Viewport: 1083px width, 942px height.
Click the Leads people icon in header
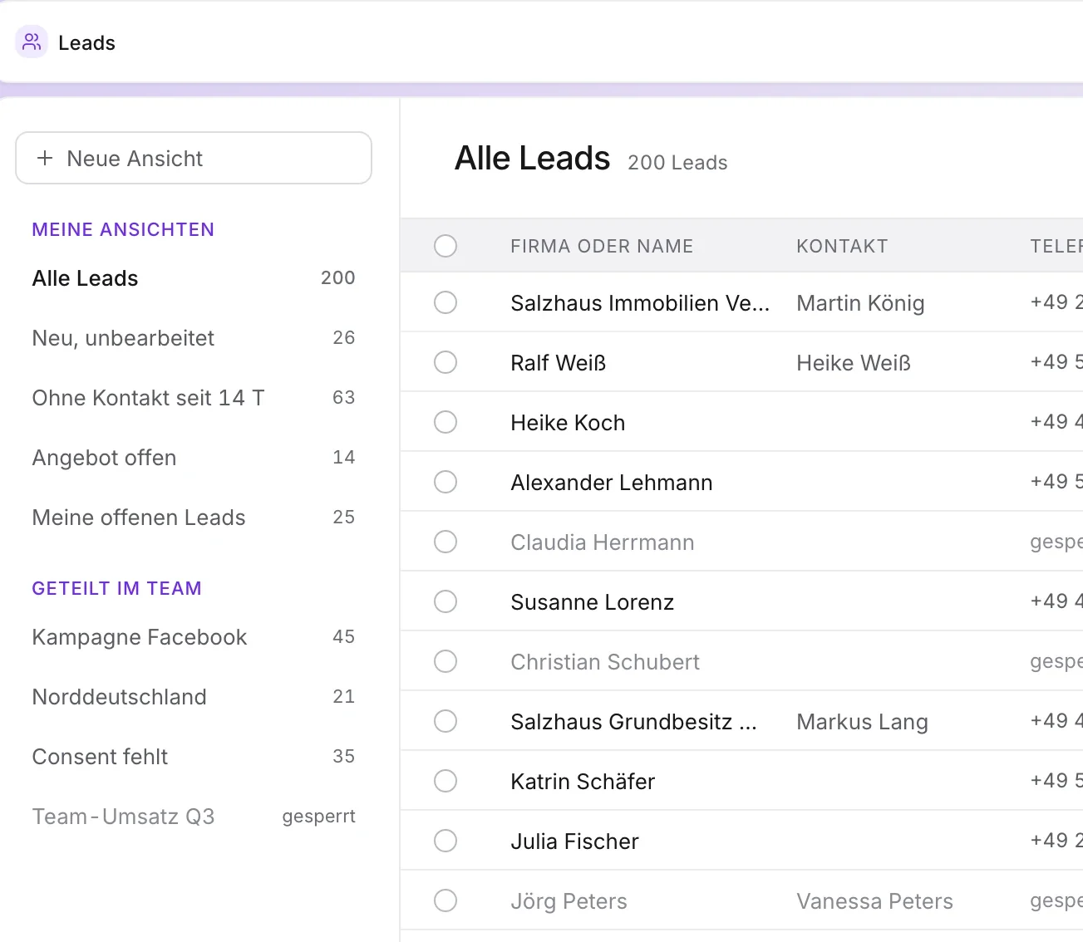coord(32,42)
